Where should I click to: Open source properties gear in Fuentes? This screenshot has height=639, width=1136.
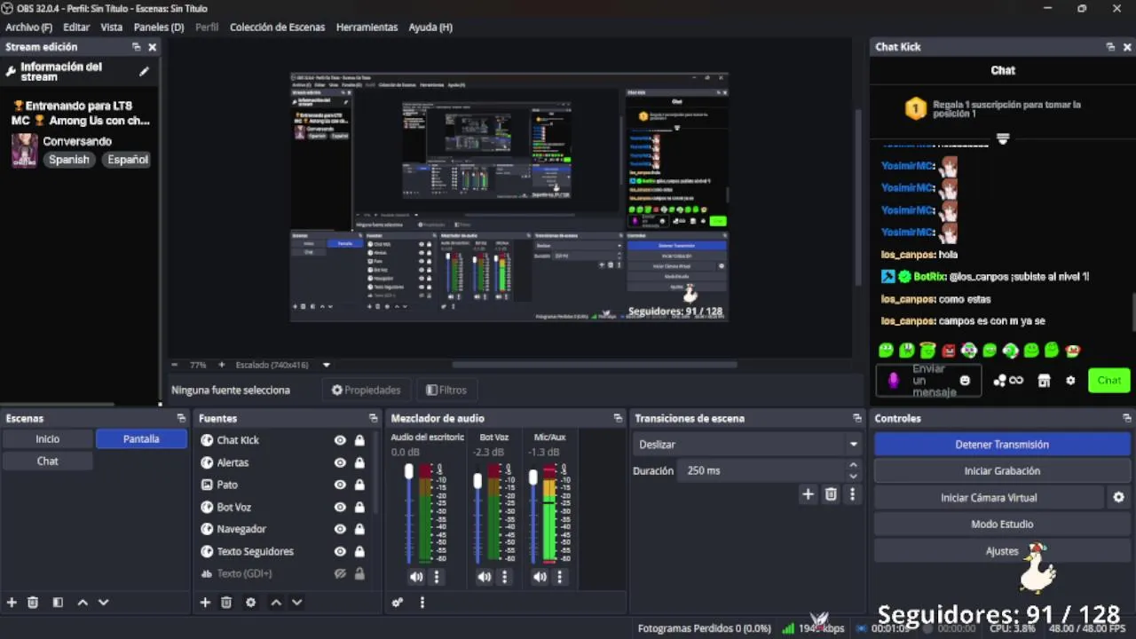(251, 602)
